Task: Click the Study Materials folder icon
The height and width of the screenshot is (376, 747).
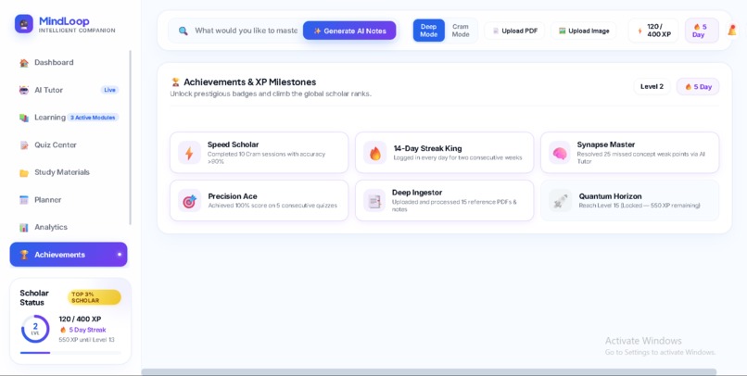Action: click(24, 173)
